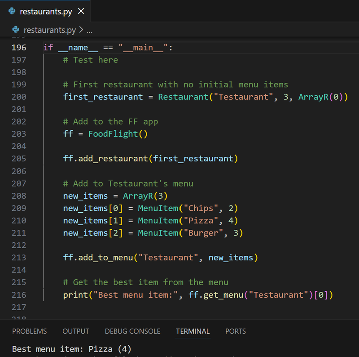This screenshot has height=357, width=359.
Task: Close the restaurants.py editor tab
Action: point(81,12)
